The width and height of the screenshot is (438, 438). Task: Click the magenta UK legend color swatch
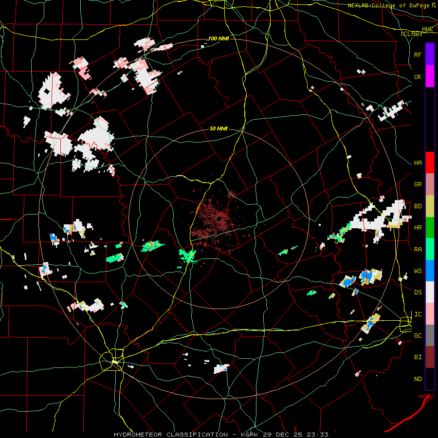(x=430, y=76)
